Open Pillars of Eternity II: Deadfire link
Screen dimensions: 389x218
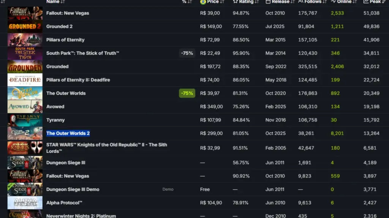78,80
